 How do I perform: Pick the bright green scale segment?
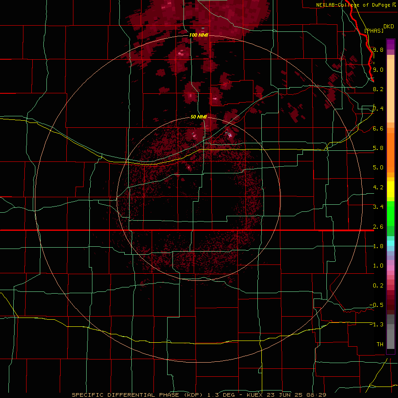(x=390, y=214)
